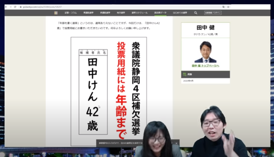Click the 田中 健 profile photo
274x157 pixels.
[205, 52]
